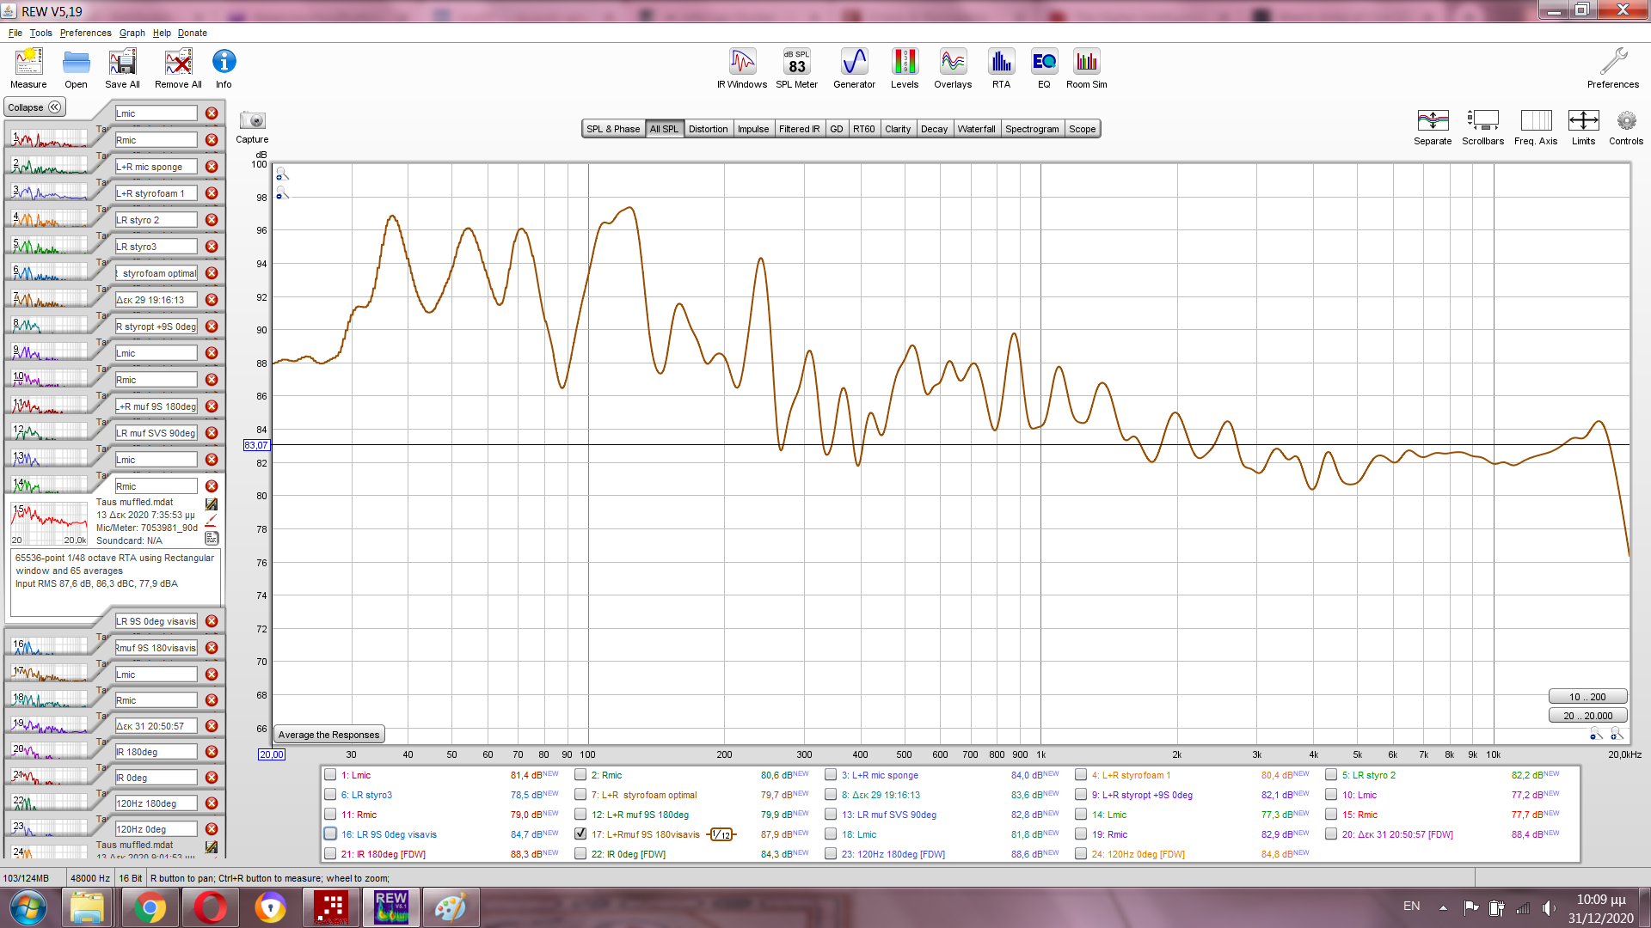
Task: Enable trace 1 Lmic checkbox
Action: (x=330, y=774)
